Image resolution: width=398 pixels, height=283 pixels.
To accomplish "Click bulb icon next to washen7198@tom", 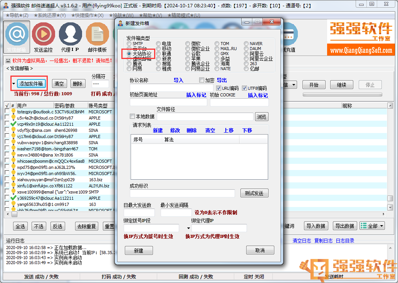I will coord(13,148).
